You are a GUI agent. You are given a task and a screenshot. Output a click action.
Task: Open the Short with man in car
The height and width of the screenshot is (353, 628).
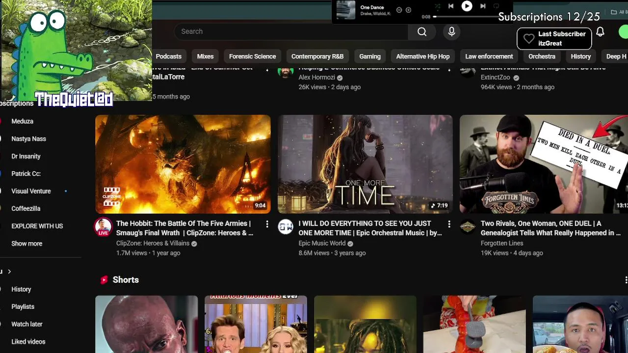[580, 324]
